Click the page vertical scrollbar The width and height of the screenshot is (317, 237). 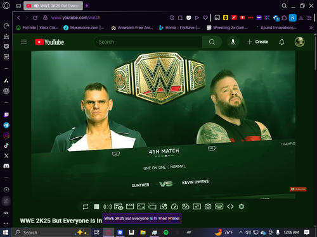click(x=315, y=52)
